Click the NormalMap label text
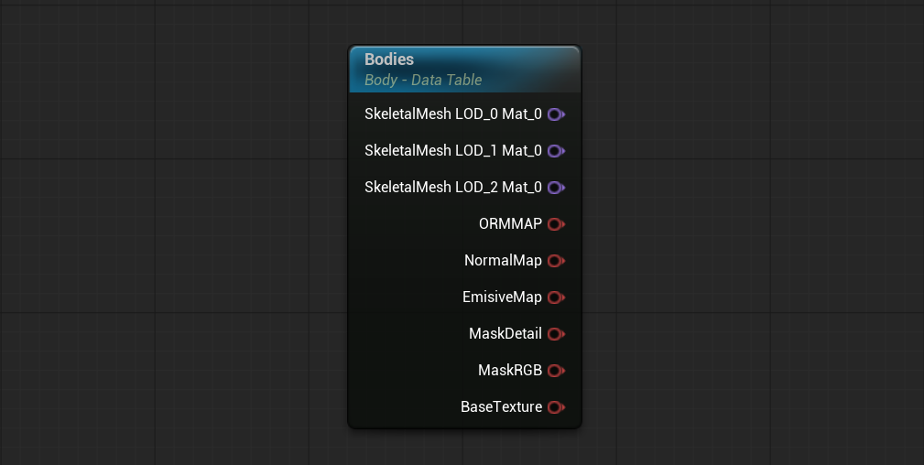The height and width of the screenshot is (465, 924). coord(503,261)
